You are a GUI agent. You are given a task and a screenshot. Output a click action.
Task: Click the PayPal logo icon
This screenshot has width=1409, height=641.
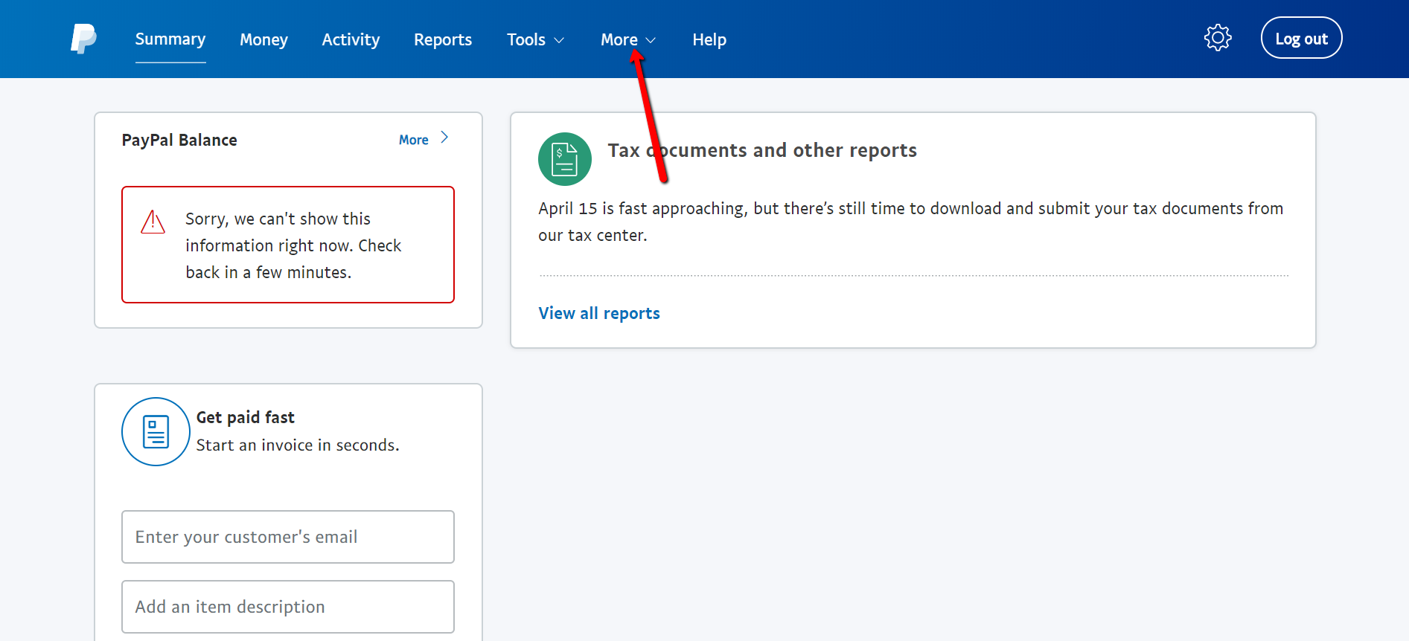83,39
